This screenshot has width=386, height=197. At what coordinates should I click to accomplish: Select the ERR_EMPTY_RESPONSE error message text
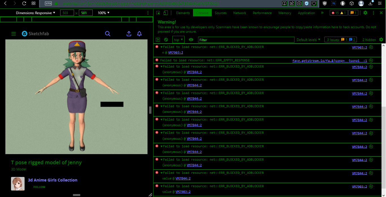(x=205, y=60)
